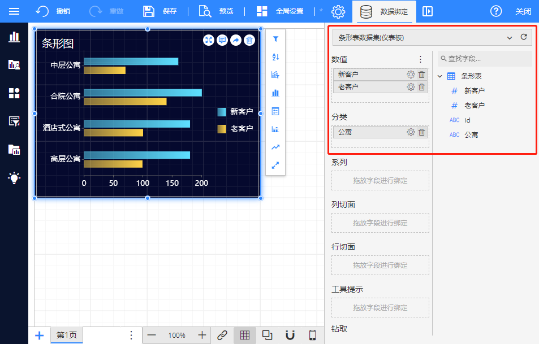
Task: Click the 保存 button
Action: pyautogui.click(x=160, y=11)
